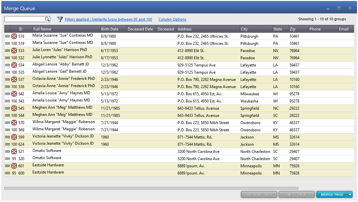Click the drag handle of row 518
Viewport: 358px width, 202px height.
pyautogui.click(x=8, y=36)
